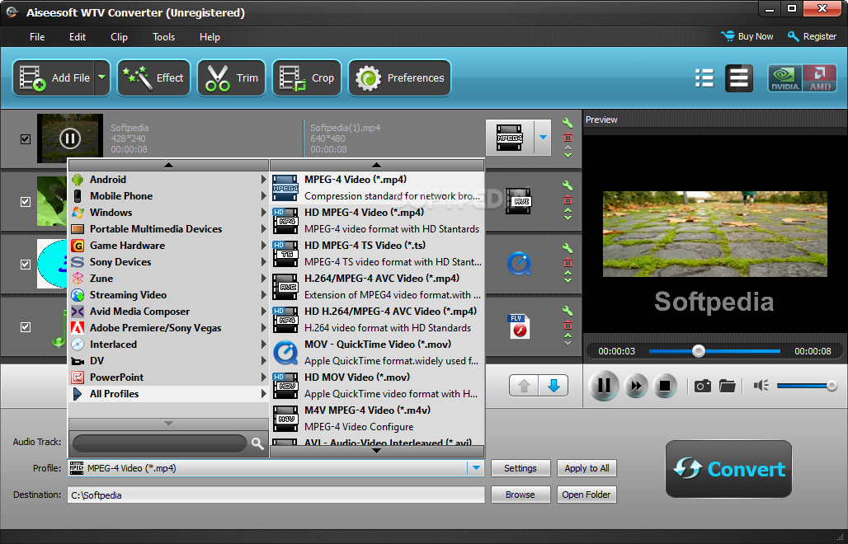Expand the Windows profile category

point(169,213)
